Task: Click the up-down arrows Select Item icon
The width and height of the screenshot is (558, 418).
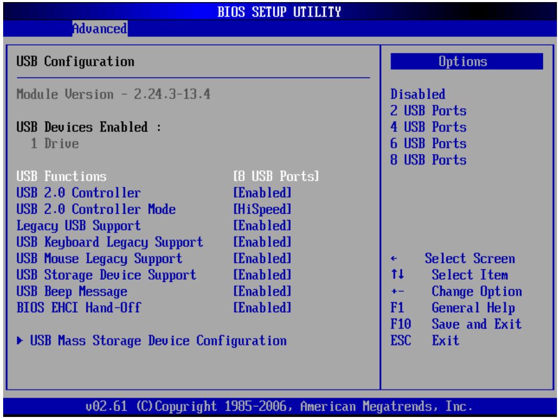Action: tap(397, 274)
